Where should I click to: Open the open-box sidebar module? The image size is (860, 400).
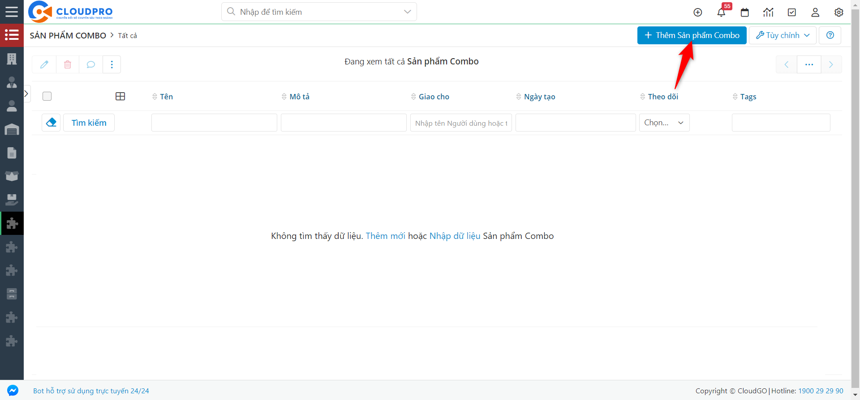tap(12, 176)
